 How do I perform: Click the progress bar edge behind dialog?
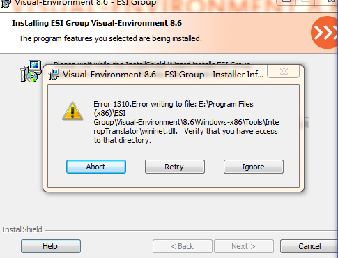tap(307, 123)
